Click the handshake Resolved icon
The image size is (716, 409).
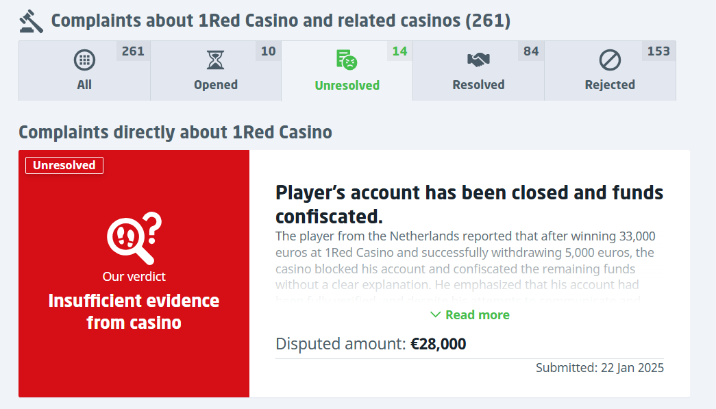point(478,60)
